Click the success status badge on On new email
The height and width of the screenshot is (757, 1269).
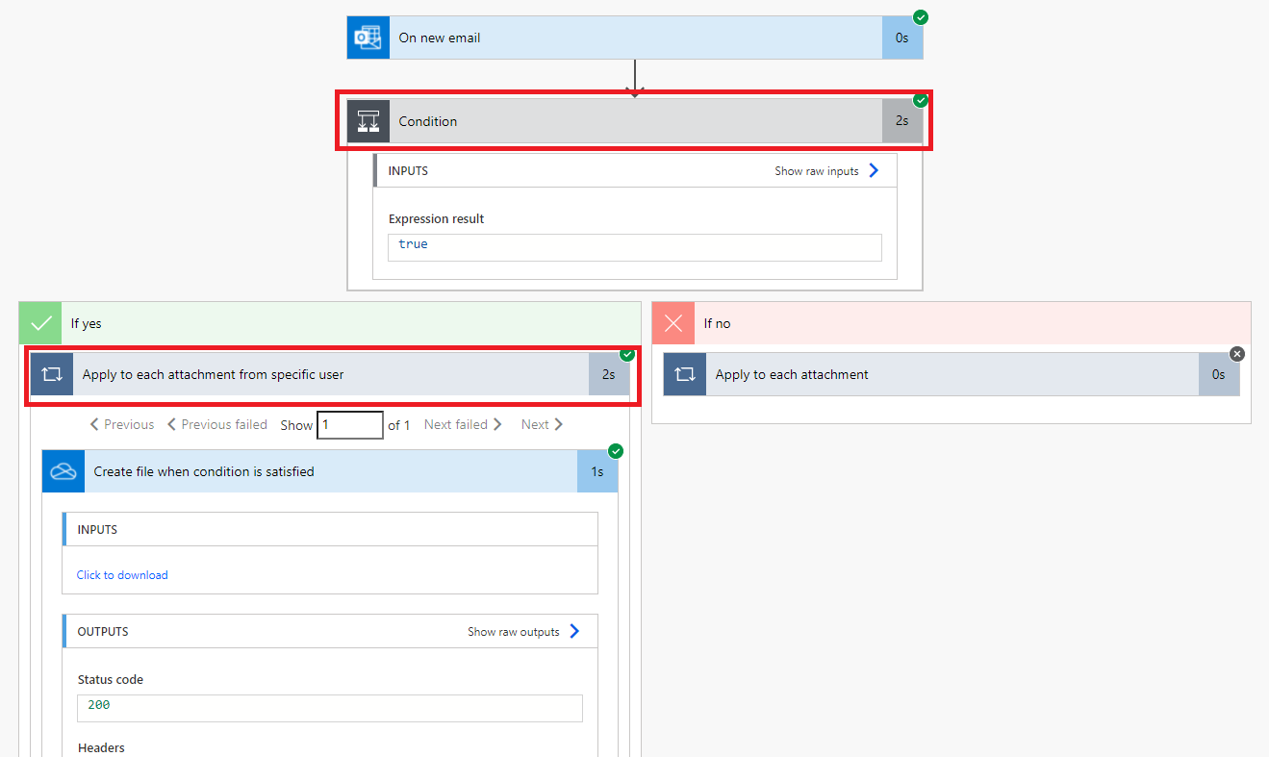pos(921,16)
